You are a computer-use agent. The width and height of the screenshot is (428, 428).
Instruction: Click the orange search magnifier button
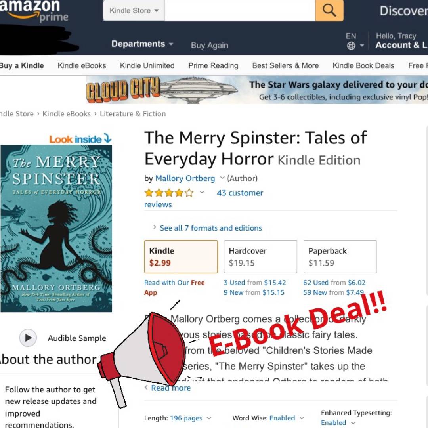tap(329, 10)
